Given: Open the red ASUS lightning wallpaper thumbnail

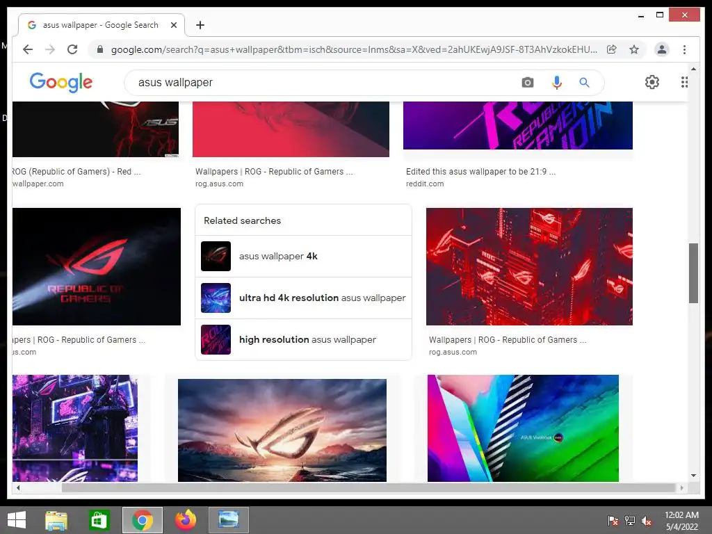Looking at the screenshot, I should pyautogui.click(x=95, y=129).
